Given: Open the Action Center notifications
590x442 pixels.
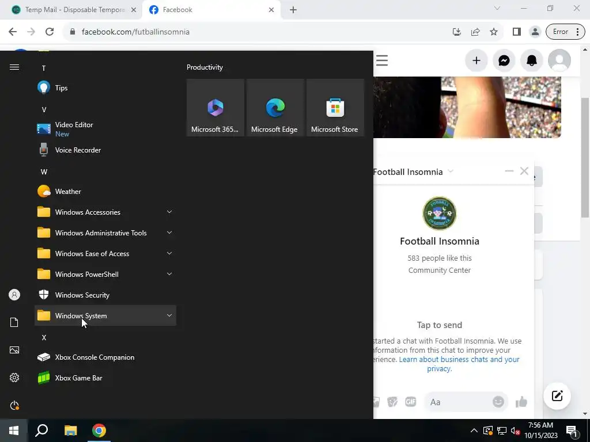Looking at the screenshot, I should (571, 430).
